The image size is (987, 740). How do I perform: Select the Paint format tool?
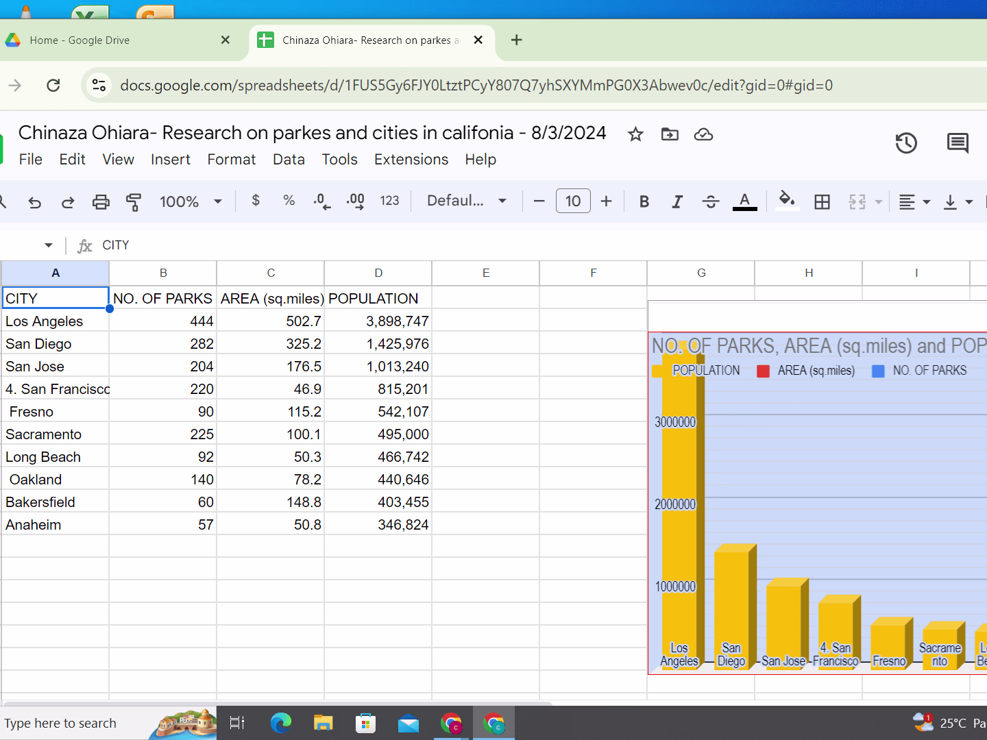tap(134, 201)
